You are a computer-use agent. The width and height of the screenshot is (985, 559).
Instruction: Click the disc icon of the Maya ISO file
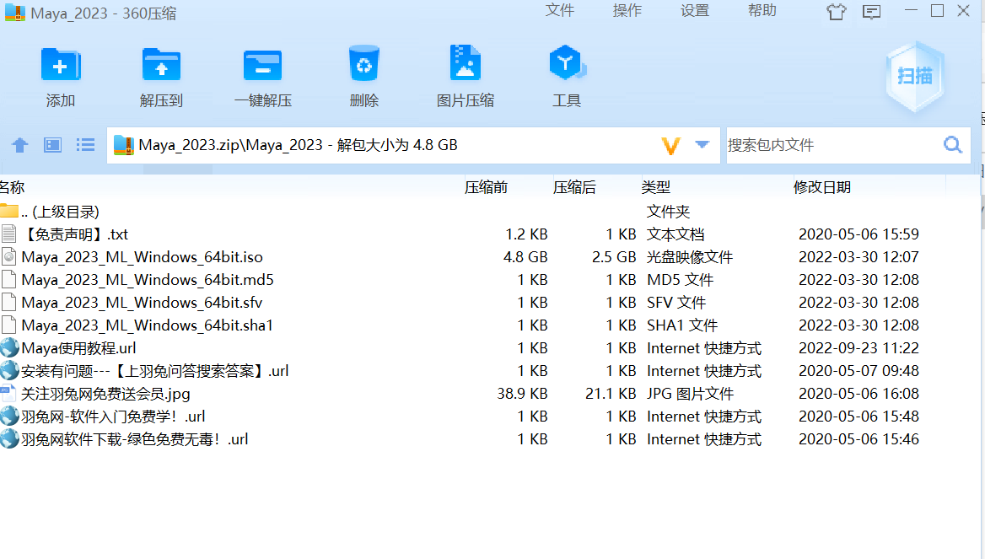click(8, 256)
